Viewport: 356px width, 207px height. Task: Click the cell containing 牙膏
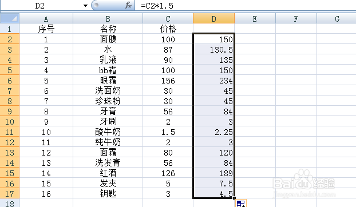pos(108,112)
